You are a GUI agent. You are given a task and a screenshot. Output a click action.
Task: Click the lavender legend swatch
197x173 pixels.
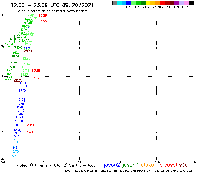tap(181, 3)
